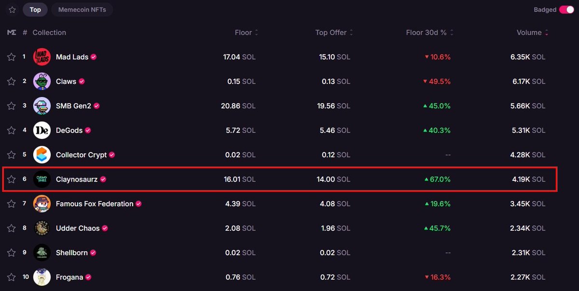Star the Udder Chaos collection
This screenshot has width=579, height=291.
[x=12, y=228]
